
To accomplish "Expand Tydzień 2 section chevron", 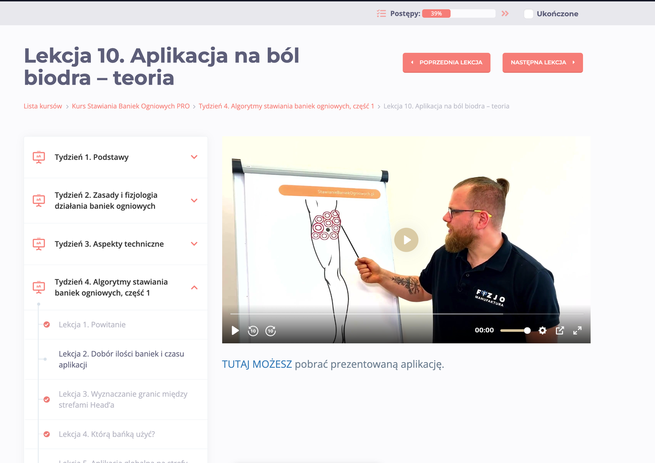I will pyautogui.click(x=194, y=200).
